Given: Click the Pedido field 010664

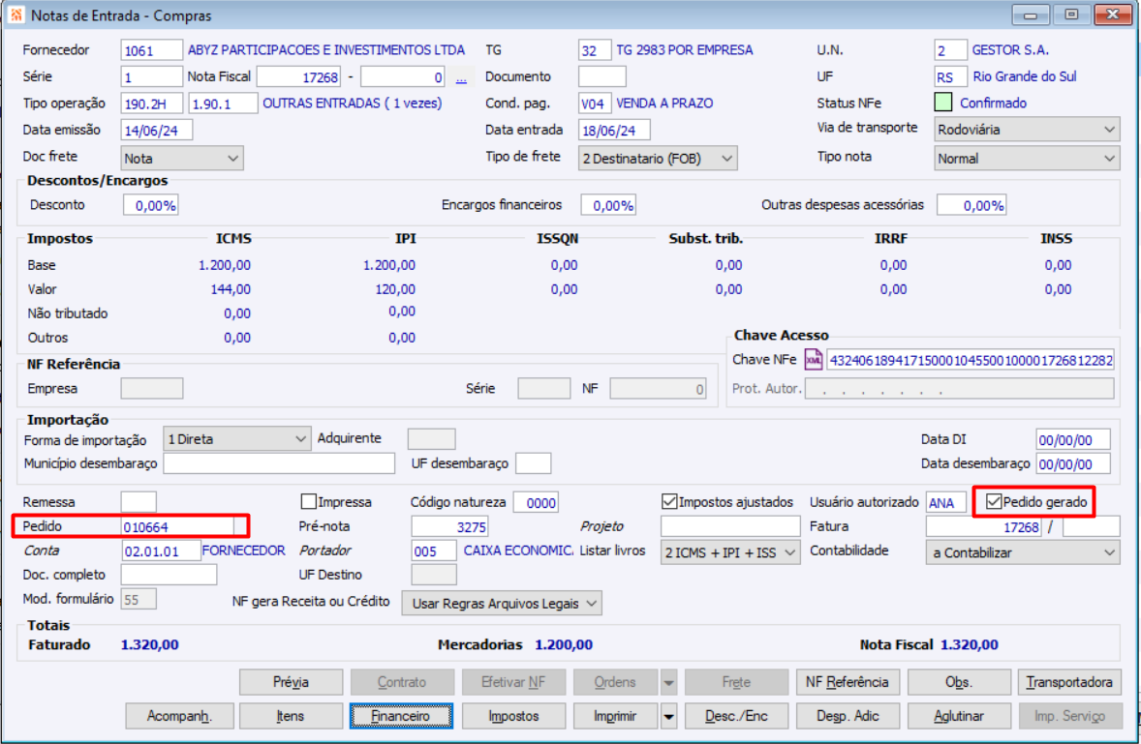Looking at the screenshot, I should click(x=177, y=526).
